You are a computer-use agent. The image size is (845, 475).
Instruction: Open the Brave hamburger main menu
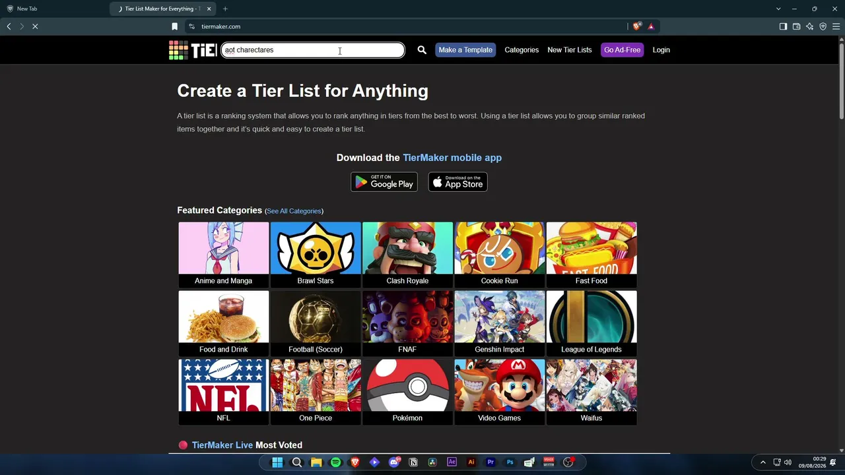click(836, 26)
